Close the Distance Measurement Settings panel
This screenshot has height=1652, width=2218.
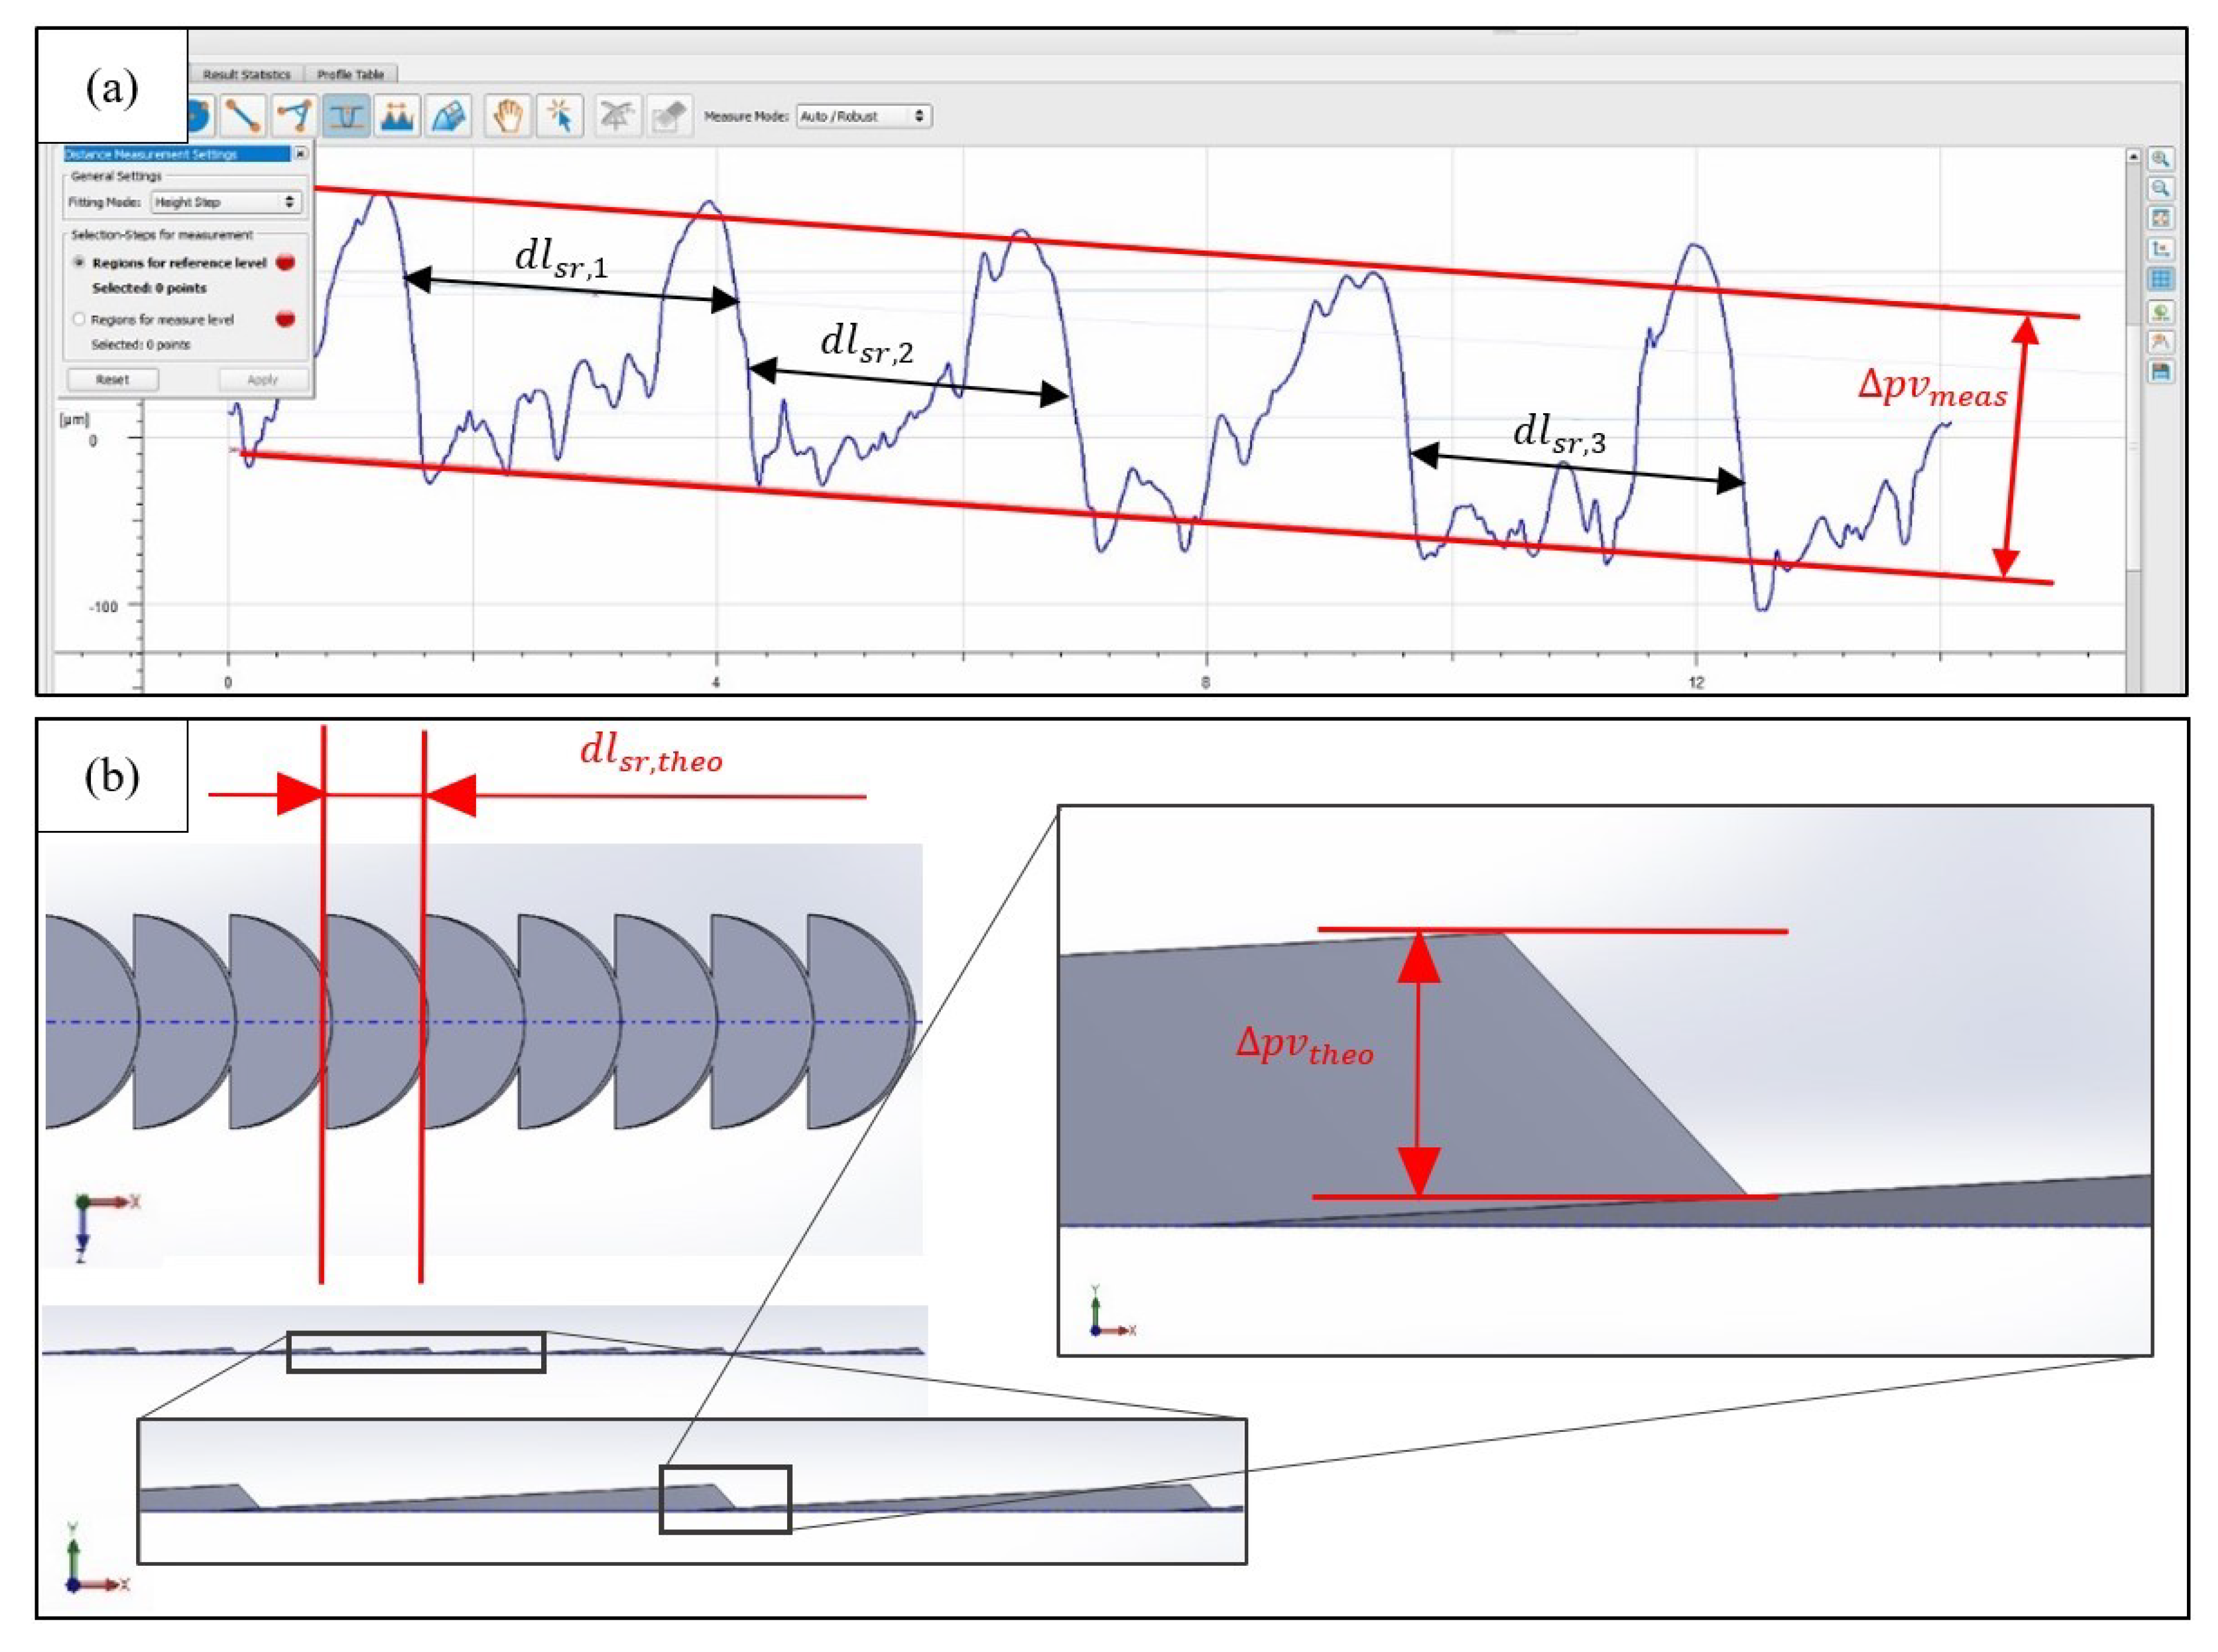tap(300, 154)
